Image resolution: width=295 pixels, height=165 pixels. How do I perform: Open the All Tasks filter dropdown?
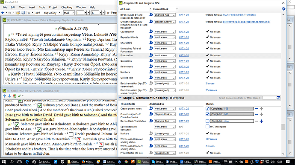[136, 9]
